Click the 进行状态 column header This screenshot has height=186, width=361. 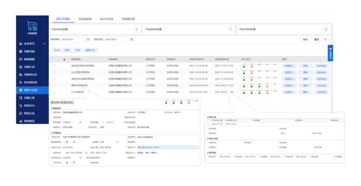[246, 60]
